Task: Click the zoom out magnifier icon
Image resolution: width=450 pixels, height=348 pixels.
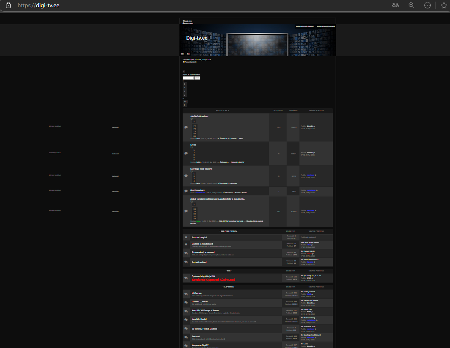Action: [411, 5]
